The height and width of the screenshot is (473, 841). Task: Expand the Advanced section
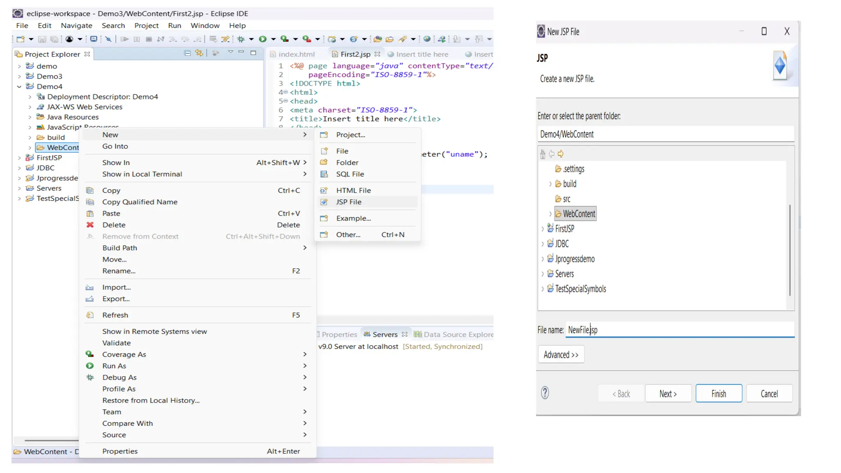561,354
